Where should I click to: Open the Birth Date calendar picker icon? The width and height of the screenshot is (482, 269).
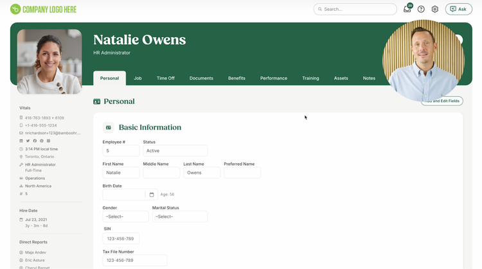152,195
